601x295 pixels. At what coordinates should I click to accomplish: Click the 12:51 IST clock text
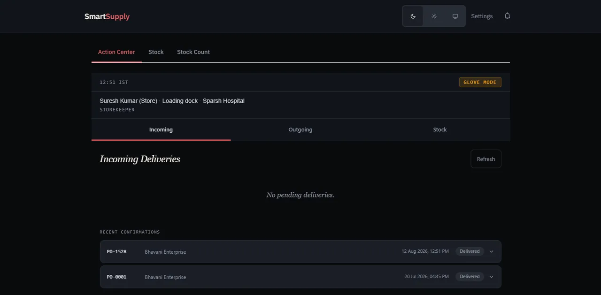[114, 82]
